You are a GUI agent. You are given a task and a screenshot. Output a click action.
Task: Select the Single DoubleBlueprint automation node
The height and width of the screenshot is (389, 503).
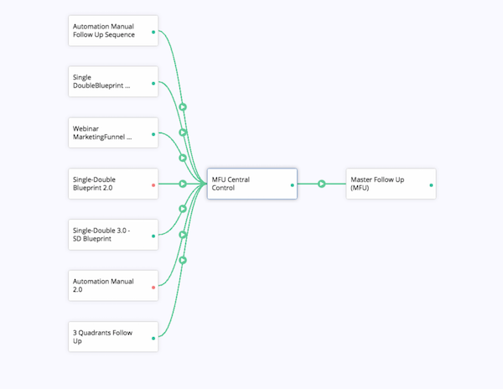coord(113,81)
